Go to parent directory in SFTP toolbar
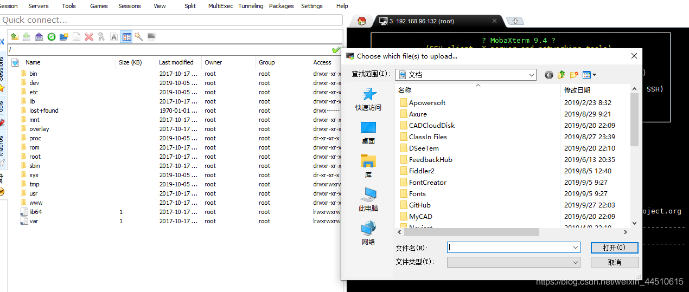 (x=14, y=37)
